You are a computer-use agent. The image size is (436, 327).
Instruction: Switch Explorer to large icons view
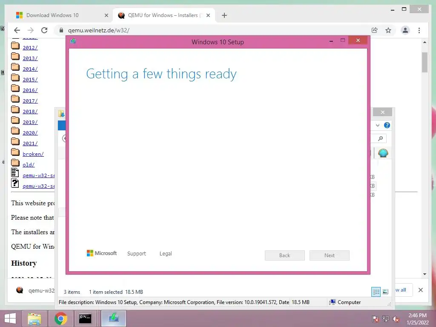[x=385, y=292]
